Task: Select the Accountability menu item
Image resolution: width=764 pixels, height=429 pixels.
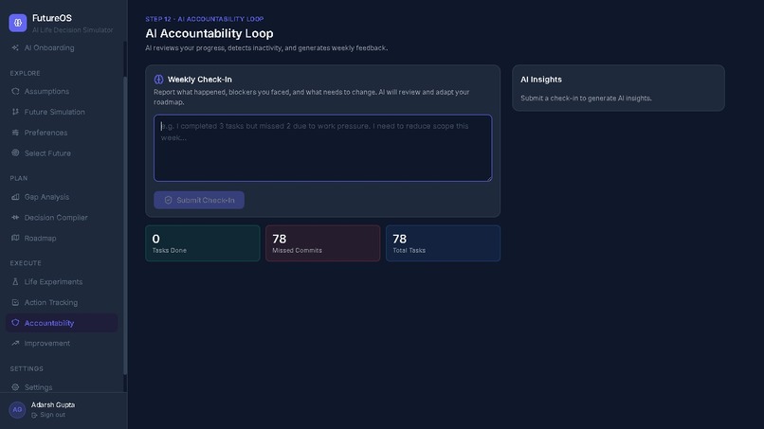Action: click(62, 323)
